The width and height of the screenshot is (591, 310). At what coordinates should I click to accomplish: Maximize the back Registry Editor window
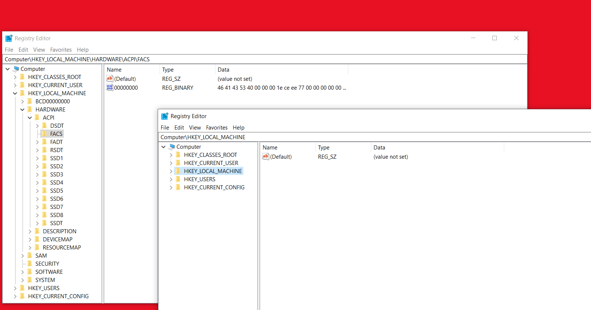495,38
